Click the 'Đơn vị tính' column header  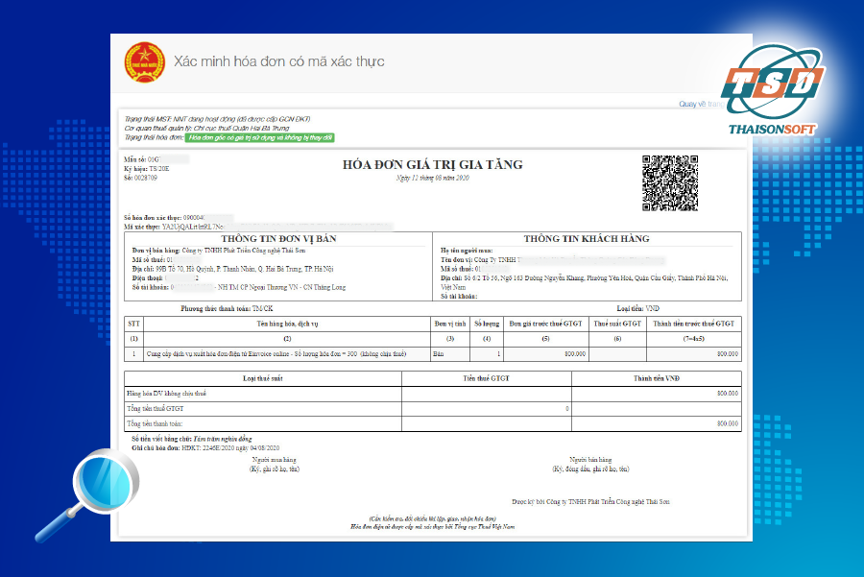[x=450, y=324]
